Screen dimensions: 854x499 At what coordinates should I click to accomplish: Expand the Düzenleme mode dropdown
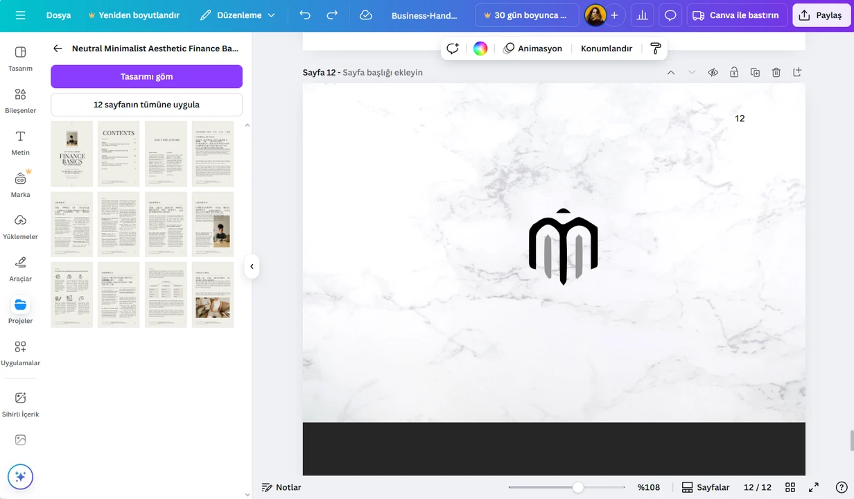point(238,15)
